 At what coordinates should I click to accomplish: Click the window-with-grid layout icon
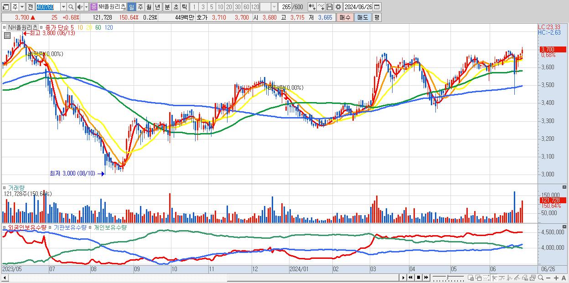click(x=471, y=278)
